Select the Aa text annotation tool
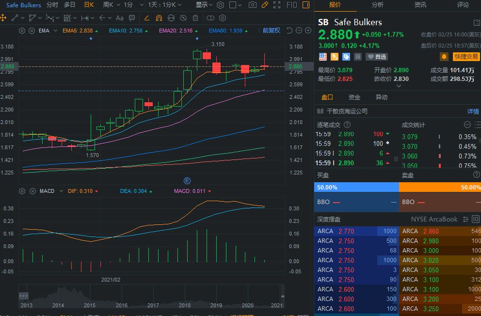Screen dimensions: 481x316 point(120,18)
